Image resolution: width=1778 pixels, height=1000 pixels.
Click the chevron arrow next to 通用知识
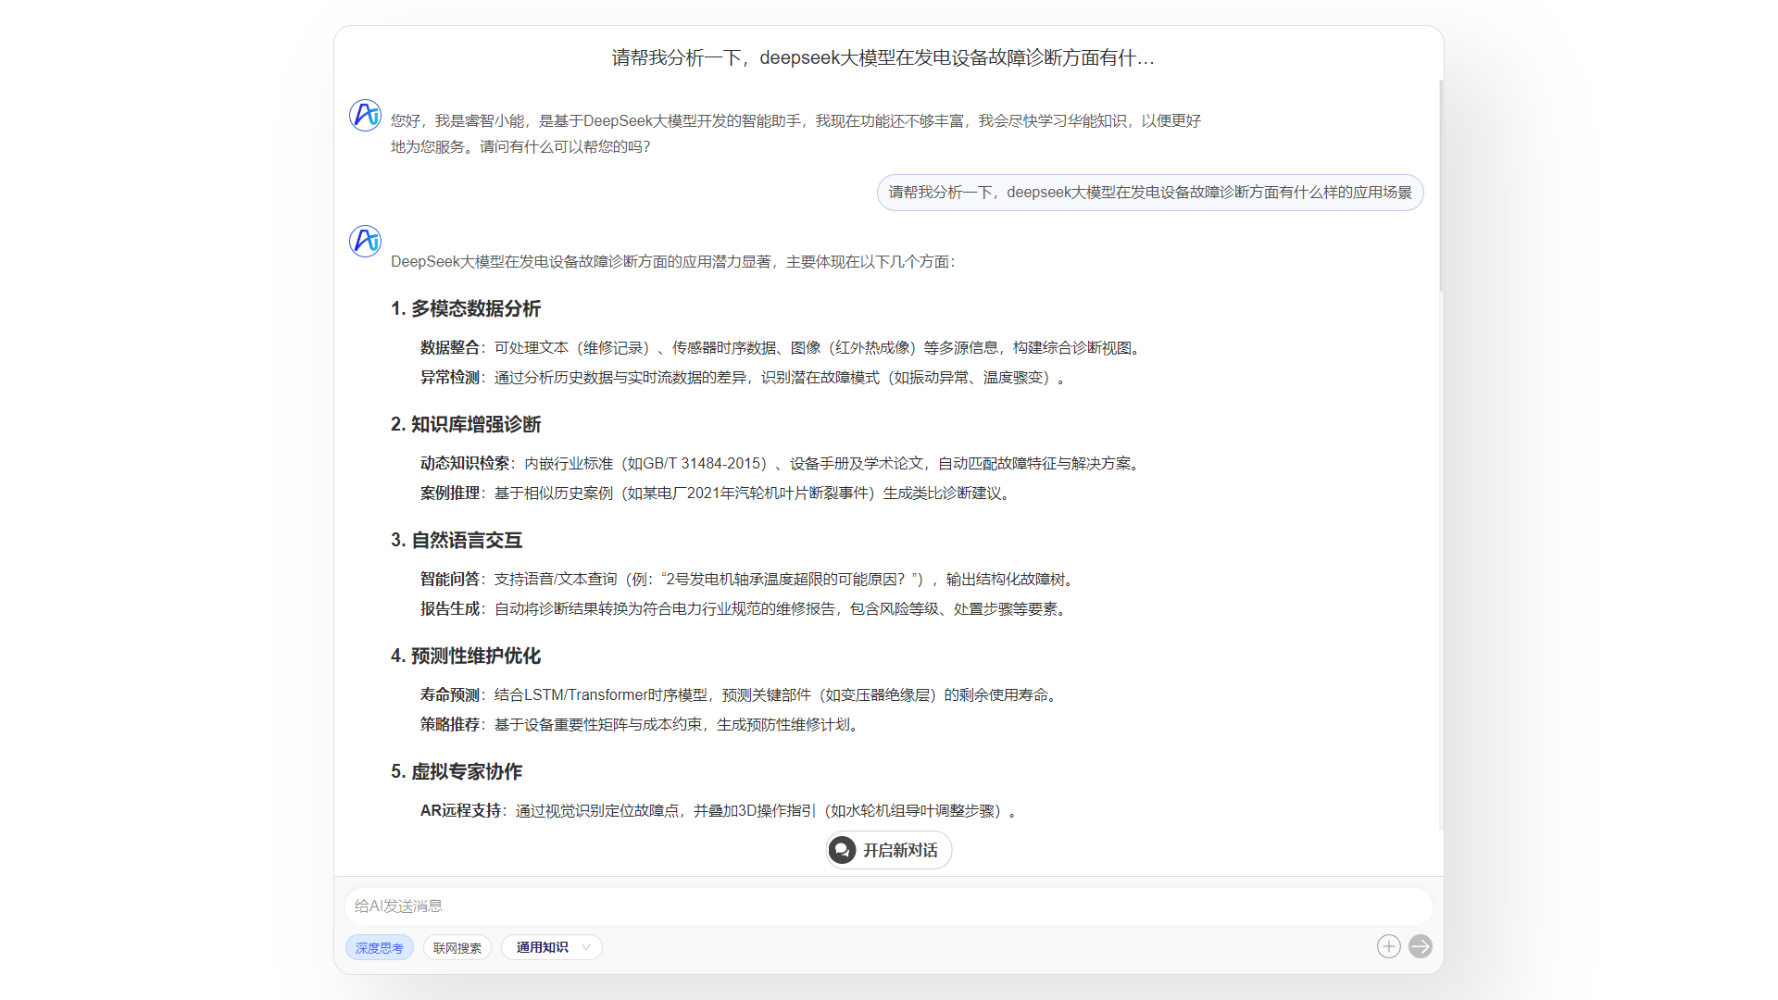[586, 947]
